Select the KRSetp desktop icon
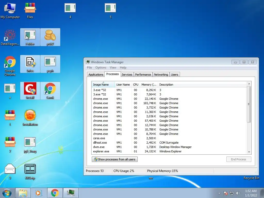264x198 pixels. [30, 171]
